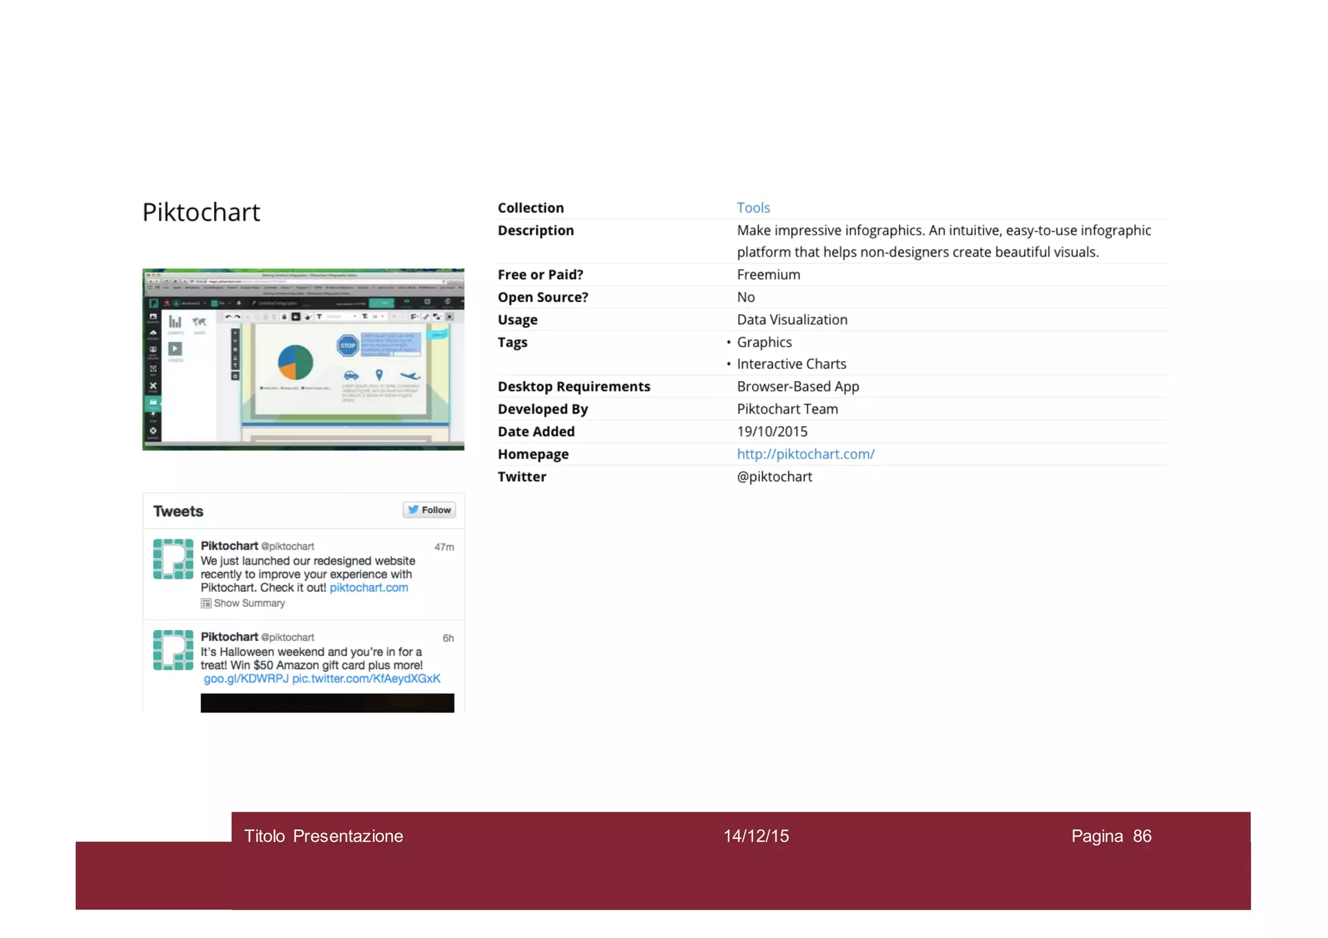Click the pie chart in the infographic

[x=296, y=362]
